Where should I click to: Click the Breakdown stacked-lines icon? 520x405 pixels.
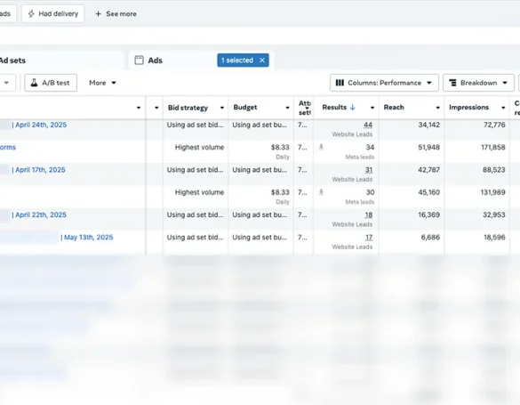click(x=452, y=83)
